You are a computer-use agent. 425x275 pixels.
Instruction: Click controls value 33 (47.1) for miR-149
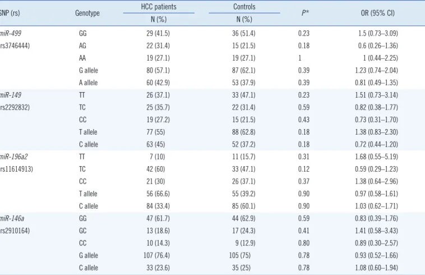(244, 95)
